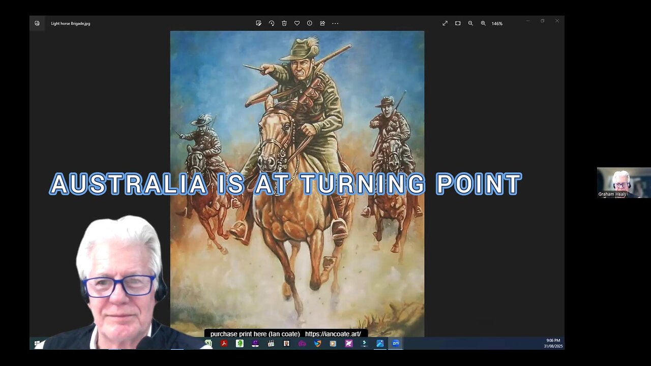The width and height of the screenshot is (651, 366).
Task: Share the image via share icon
Action: coord(322,23)
